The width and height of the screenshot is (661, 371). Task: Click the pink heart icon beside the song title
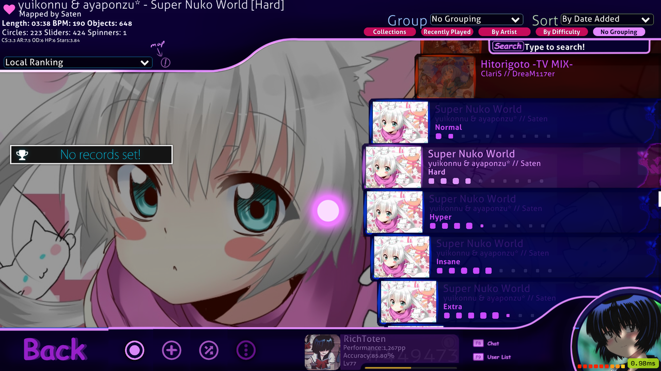(9, 10)
